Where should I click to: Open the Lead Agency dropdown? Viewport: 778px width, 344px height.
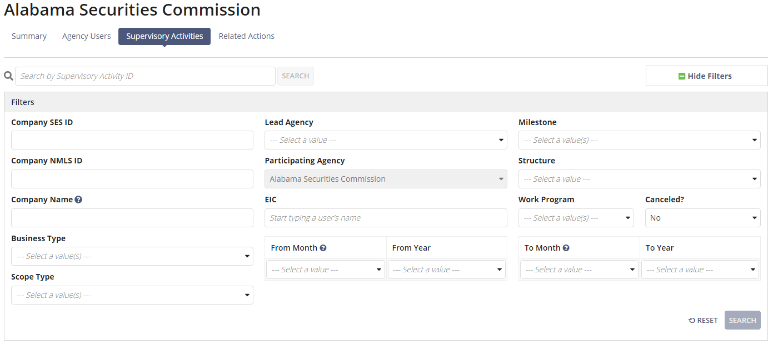tap(386, 140)
